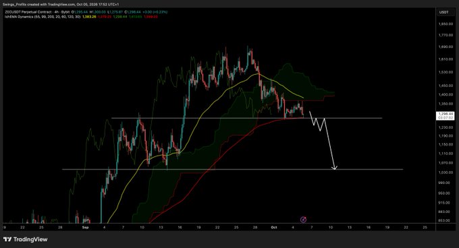Click the 1,530.00 price axis label
This screenshot has height=248, width=459.
(x=446, y=72)
